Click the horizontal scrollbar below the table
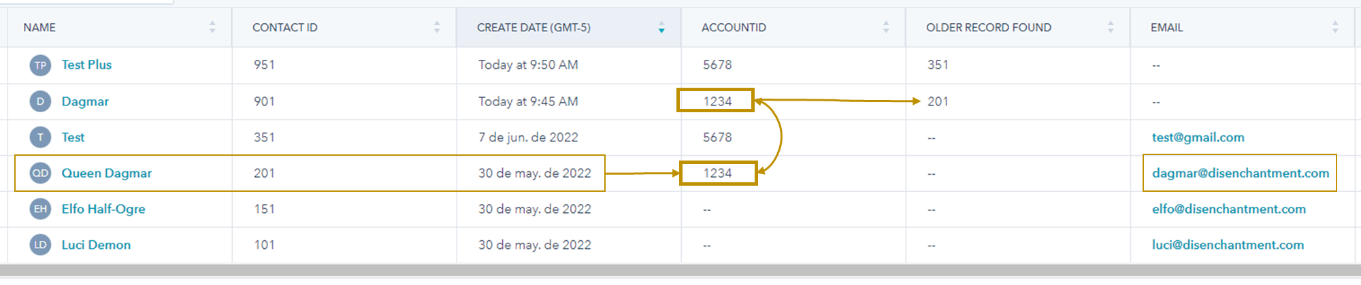The width and height of the screenshot is (1361, 285). tap(680, 271)
